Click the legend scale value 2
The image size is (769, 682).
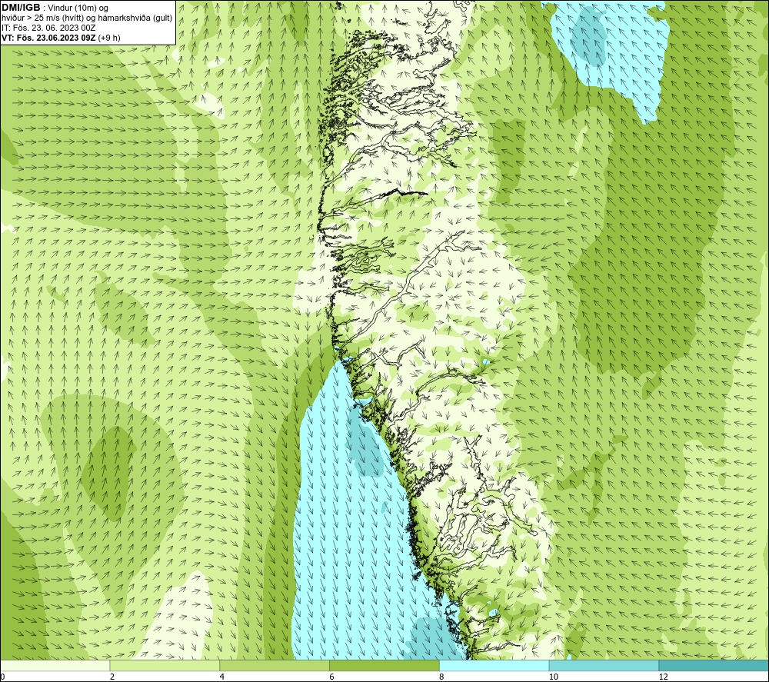click(x=112, y=677)
